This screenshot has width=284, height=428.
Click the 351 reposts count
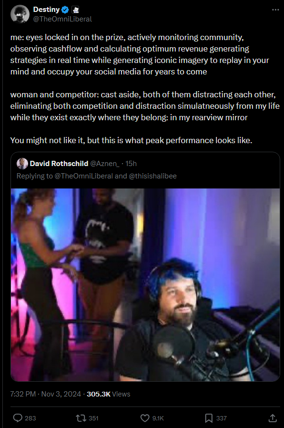pos(93,418)
